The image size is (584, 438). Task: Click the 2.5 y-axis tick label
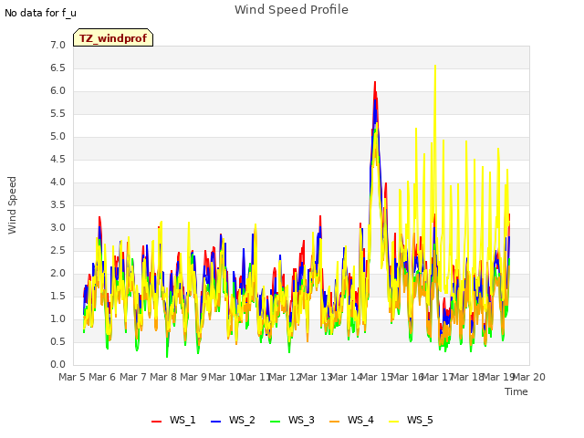tap(57, 251)
